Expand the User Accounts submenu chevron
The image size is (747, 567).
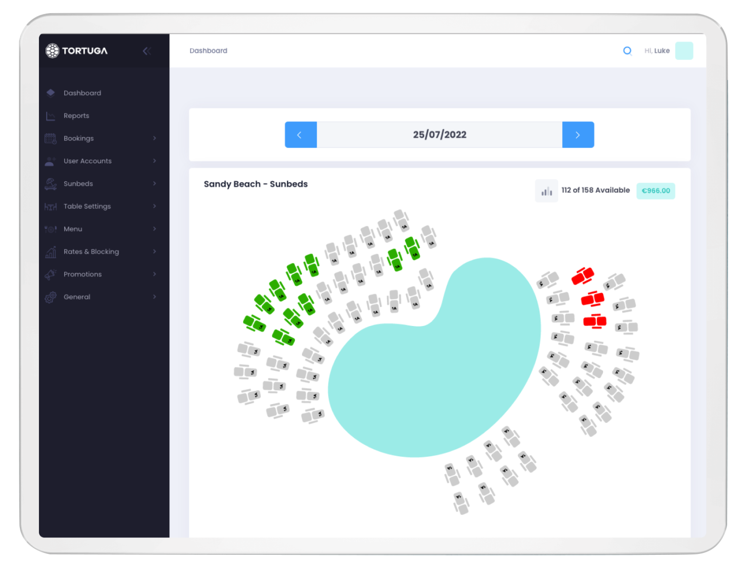click(155, 161)
